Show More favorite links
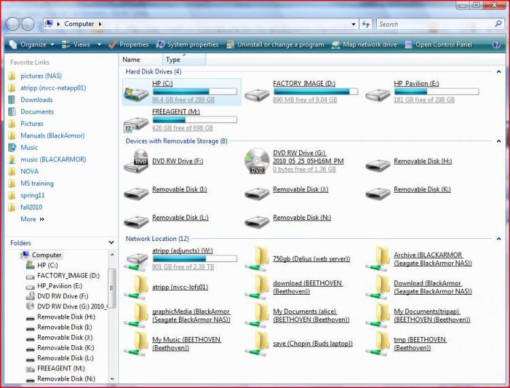 (32, 219)
